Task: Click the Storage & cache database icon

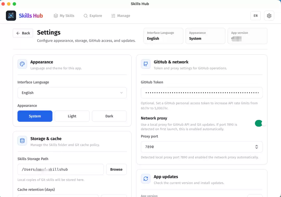Action: click(x=22, y=141)
